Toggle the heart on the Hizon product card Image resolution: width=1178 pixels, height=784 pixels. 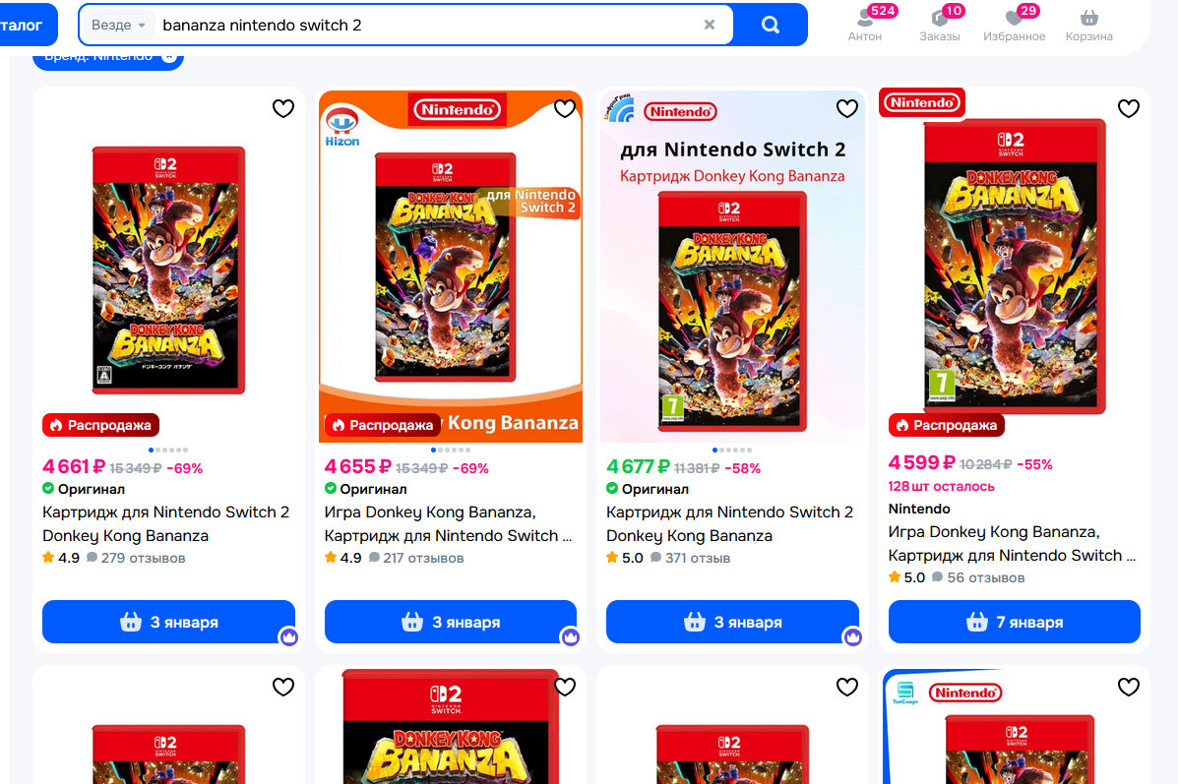[x=565, y=108]
